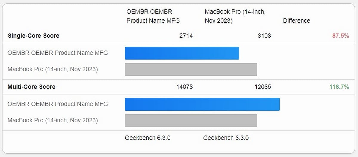Image resolution: width=358 pixels, height=157 pixels.
Task: Click OEMBR label beside the multi-core bar
Action: [x=58, y=104]
